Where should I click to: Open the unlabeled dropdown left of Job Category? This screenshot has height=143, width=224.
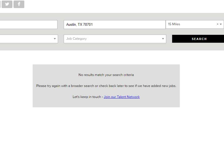click(29, 39)
